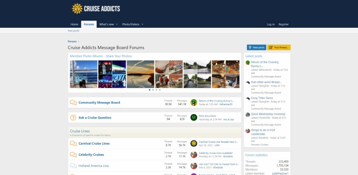The image size is (358, 175).
Task: Open the Paris excursions thread
Action: [x=207, y=116]
